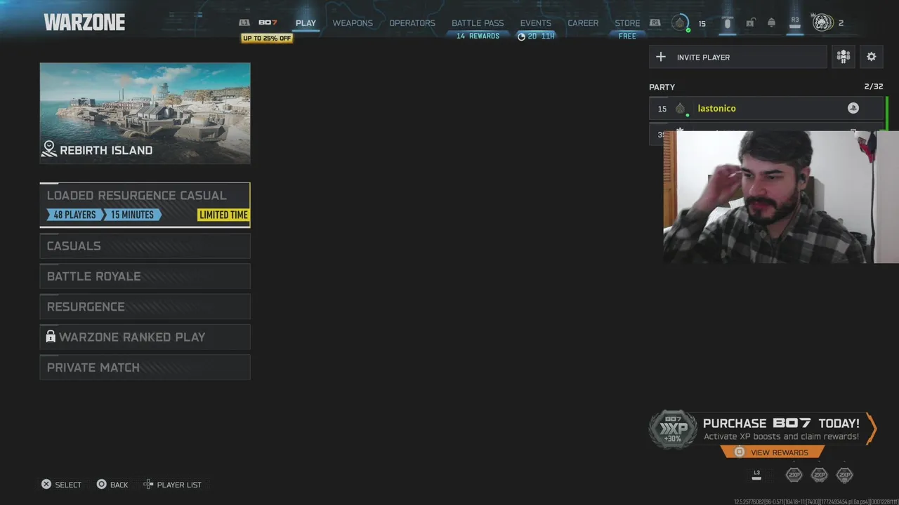The image size is (899, 505).
Task: Click the 14 REWARDS label
Action: coord(478,36)
